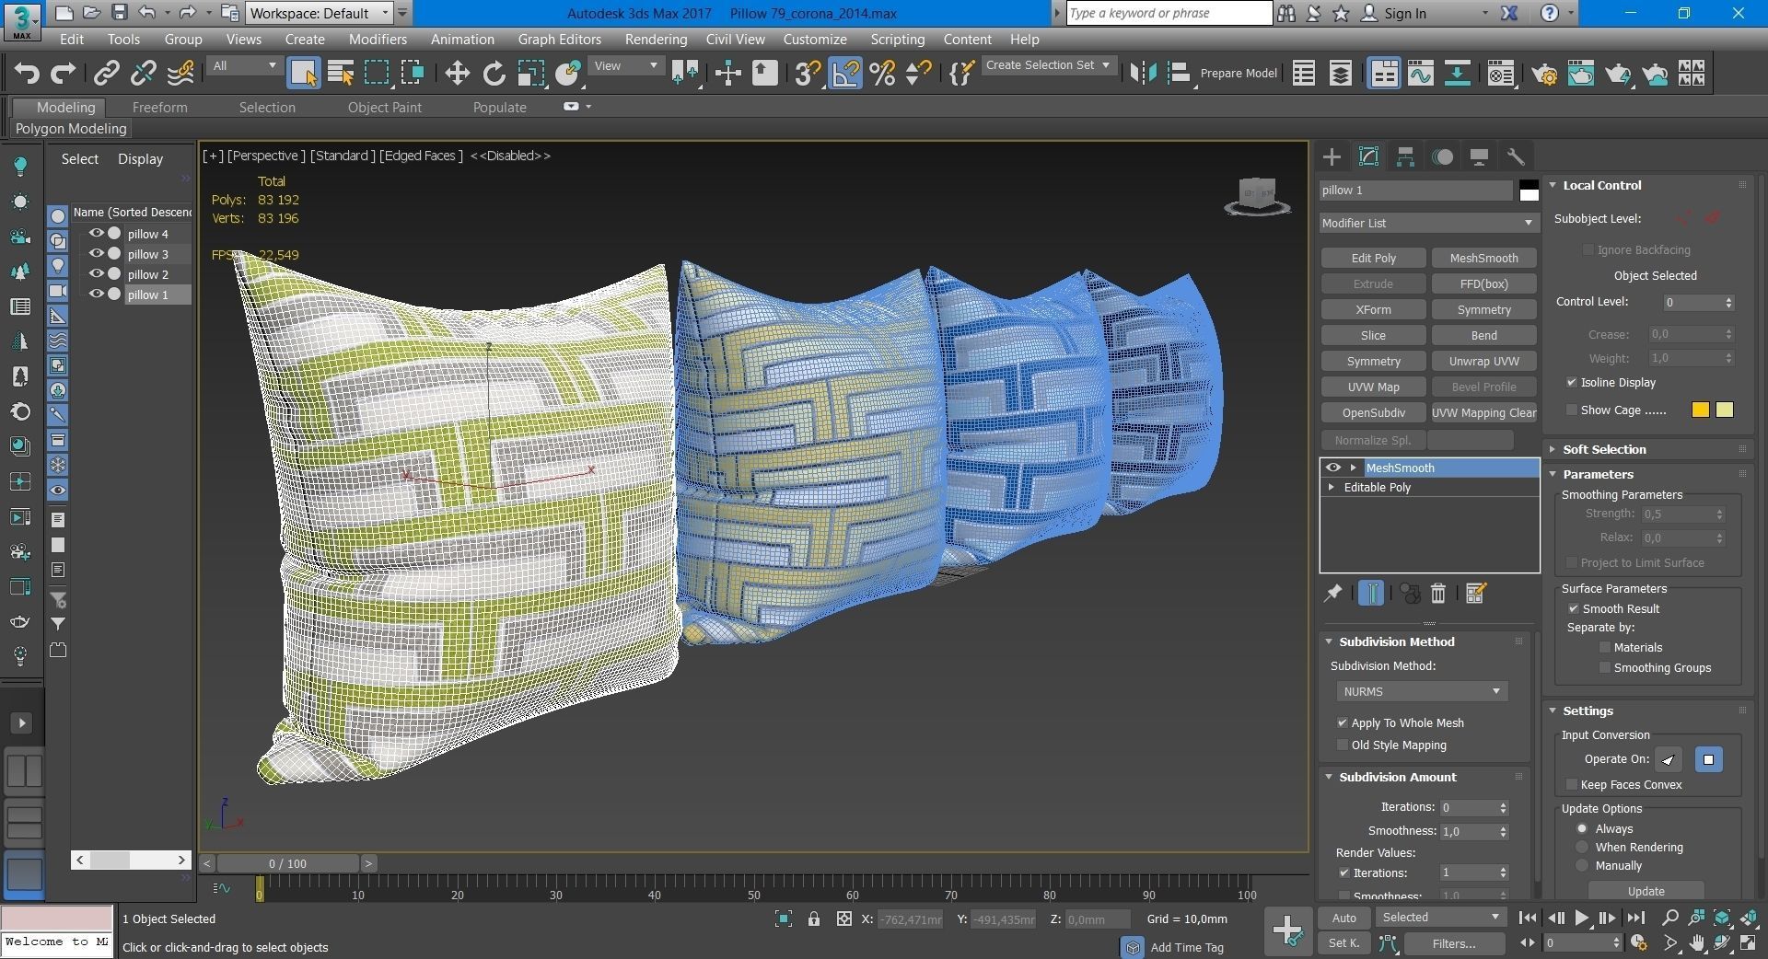Open the Display command panel tab
1768x959 pixels.
click(x=1479, y=156)
